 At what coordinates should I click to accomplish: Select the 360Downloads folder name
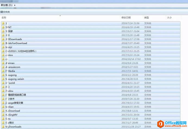(x=14, y=39)
